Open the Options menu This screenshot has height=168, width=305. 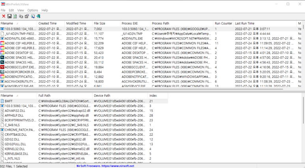coord(33,10)
